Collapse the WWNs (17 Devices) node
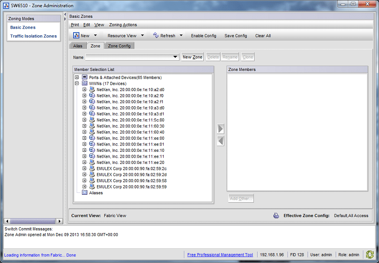The width and height of the screenshot is (379, 263). pos(77,83)
